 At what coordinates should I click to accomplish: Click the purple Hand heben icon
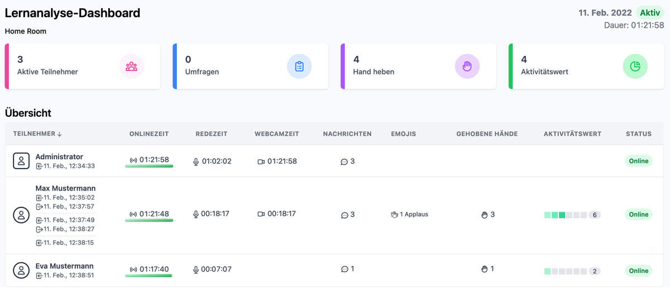[x=467, y=67]
